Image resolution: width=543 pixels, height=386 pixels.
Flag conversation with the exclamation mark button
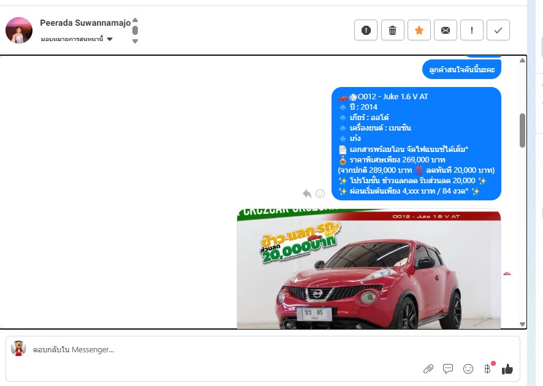[472, 30]
